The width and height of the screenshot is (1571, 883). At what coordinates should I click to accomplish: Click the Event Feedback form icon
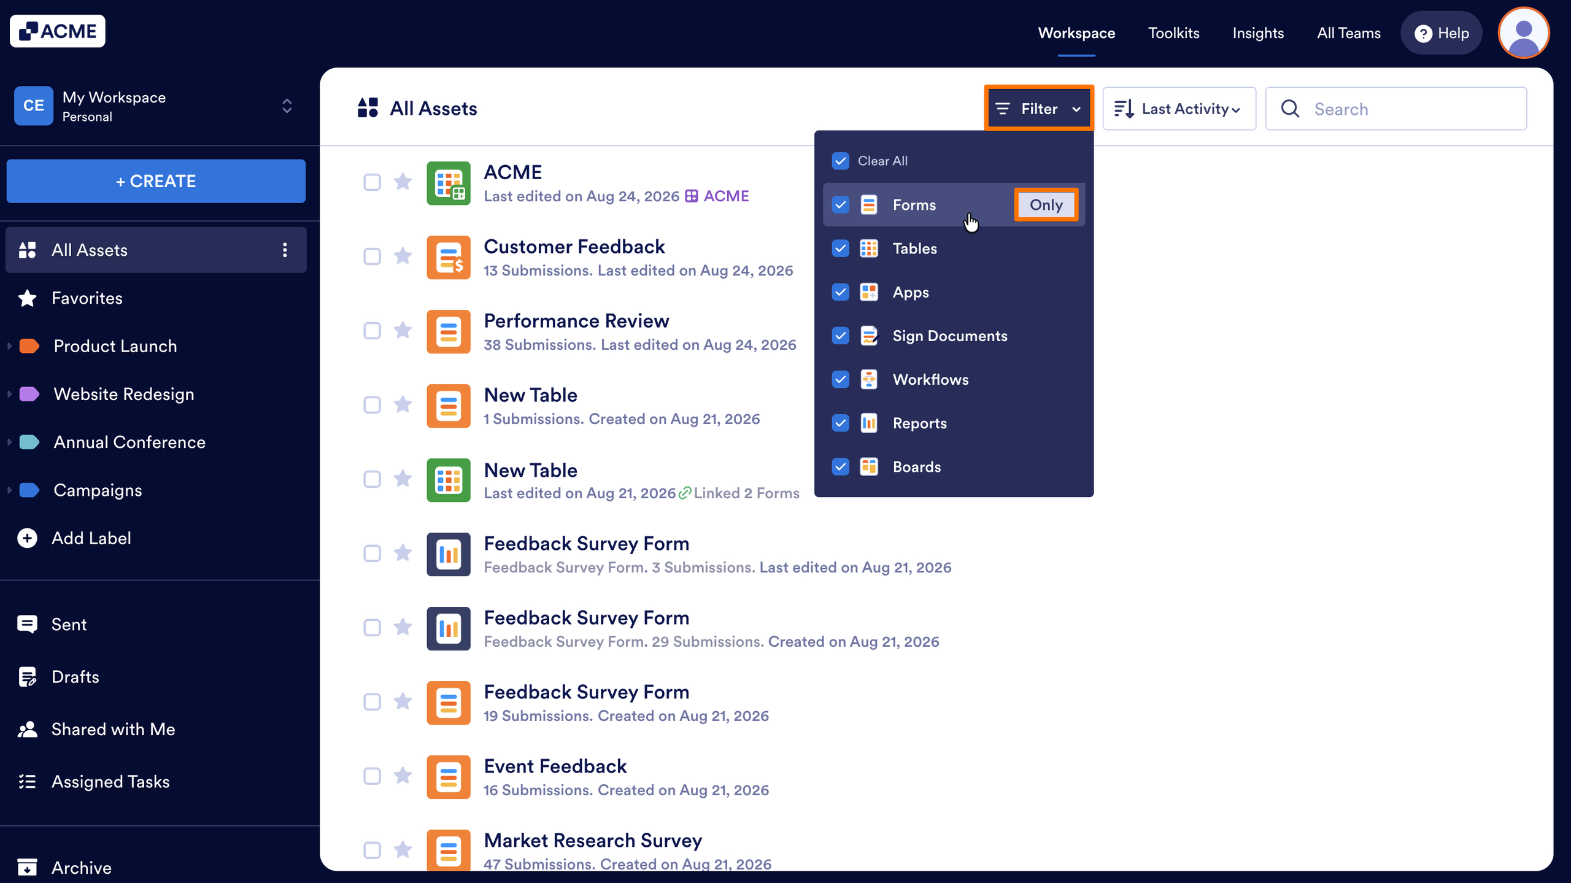pos(449,777)
